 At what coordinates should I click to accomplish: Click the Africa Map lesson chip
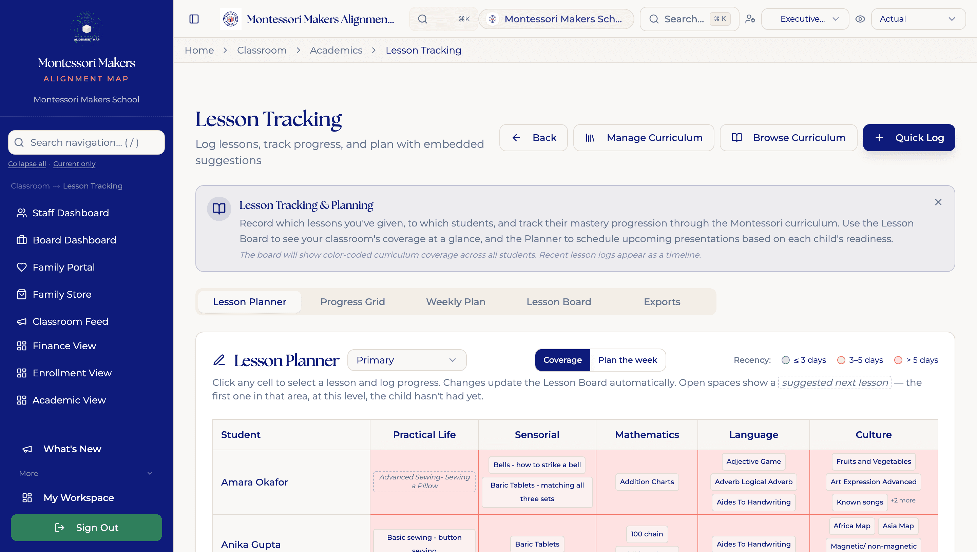(x=852, y=526)
